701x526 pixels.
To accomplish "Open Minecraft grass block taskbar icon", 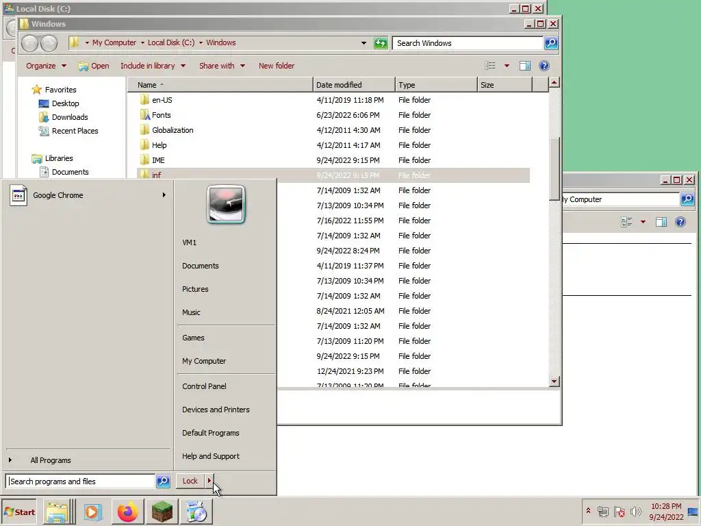I will [162, 512].
